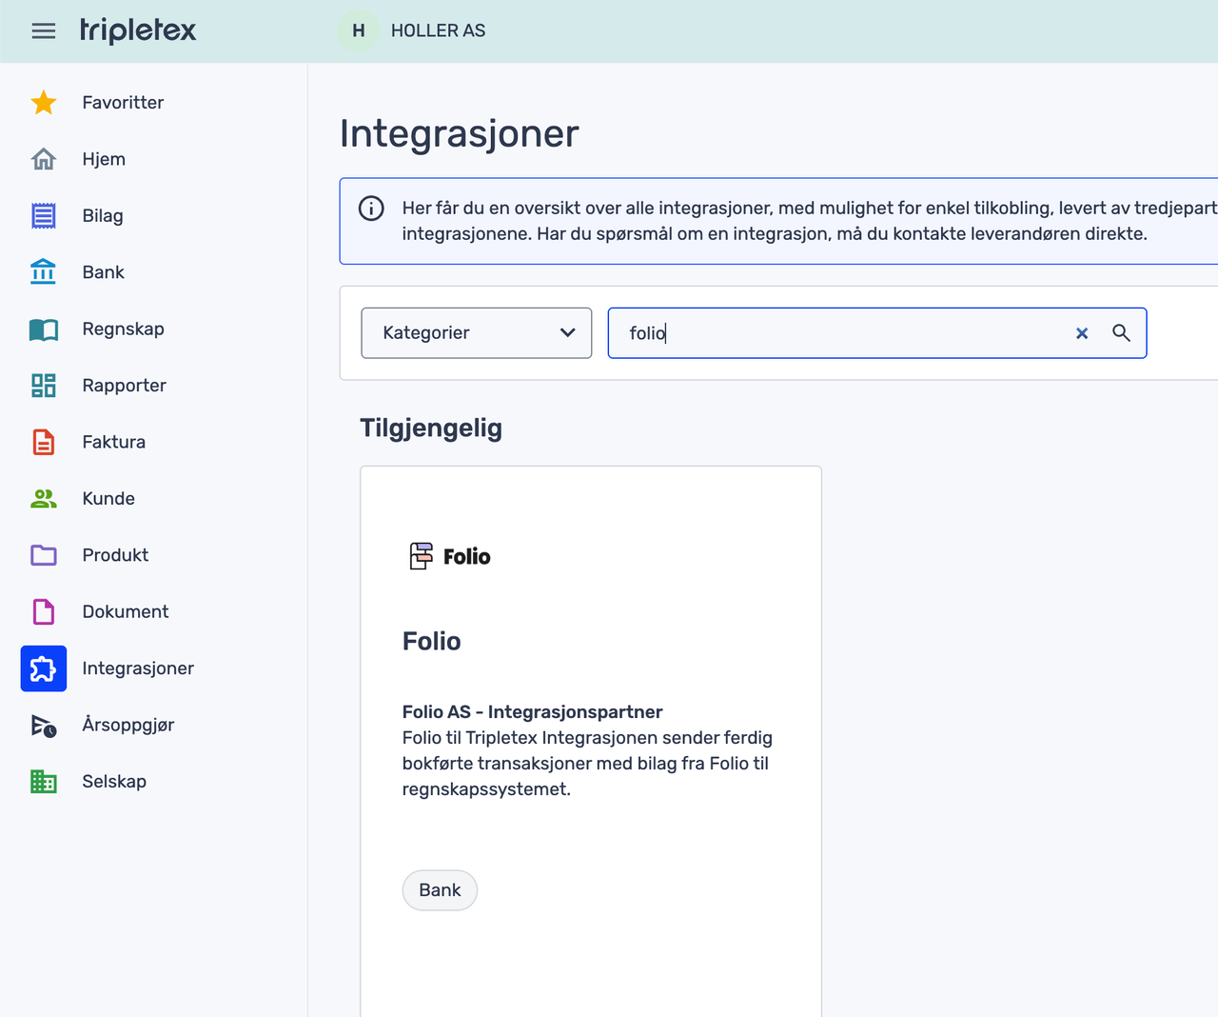Screen dimensions: 1218x1017
Task: Click the Integrasjoner puzzle icon
Action: point(44,668)
